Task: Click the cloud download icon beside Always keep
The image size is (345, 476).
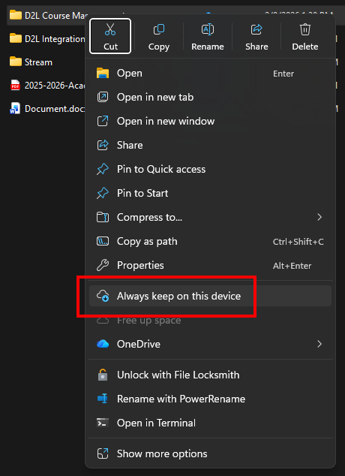Action: tap(103, 296)
